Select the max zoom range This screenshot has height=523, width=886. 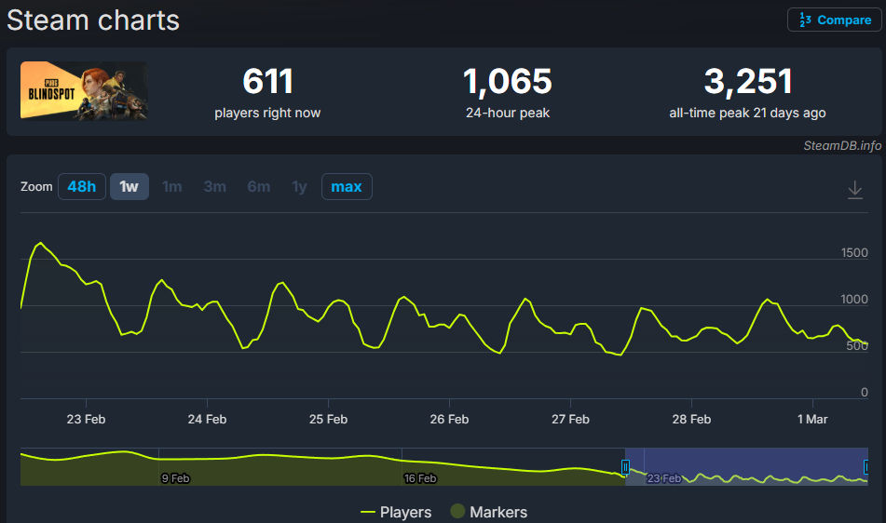pyautogui.click(x=347, y=187)
